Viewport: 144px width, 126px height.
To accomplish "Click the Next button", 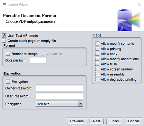I will tap(97, 121).
